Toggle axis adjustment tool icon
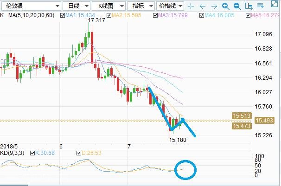281x186 pixels. [249, 6]
